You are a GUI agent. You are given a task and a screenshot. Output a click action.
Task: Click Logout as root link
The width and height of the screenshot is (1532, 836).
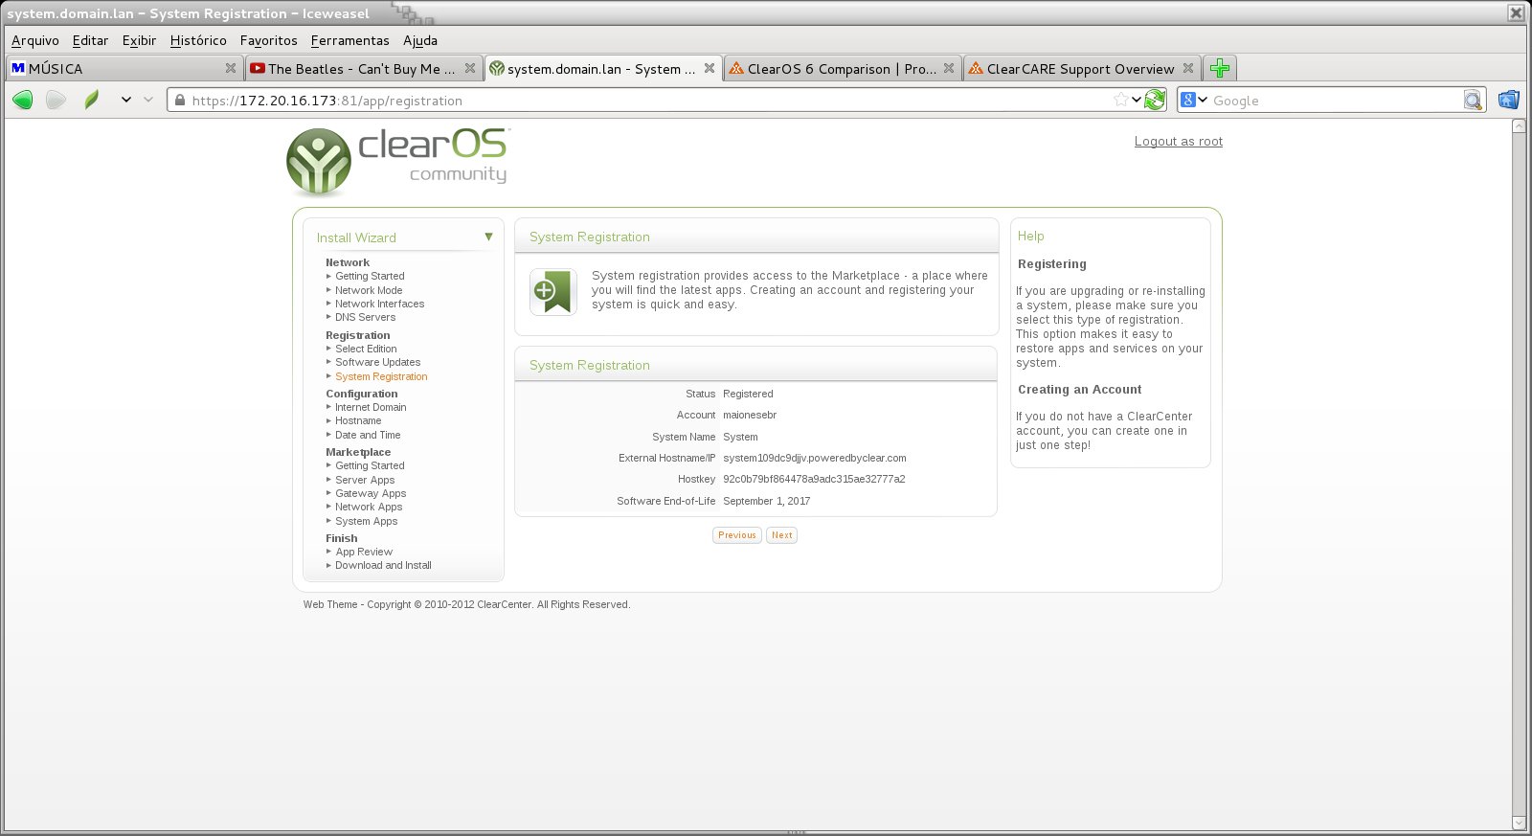tap(1179, 141)
